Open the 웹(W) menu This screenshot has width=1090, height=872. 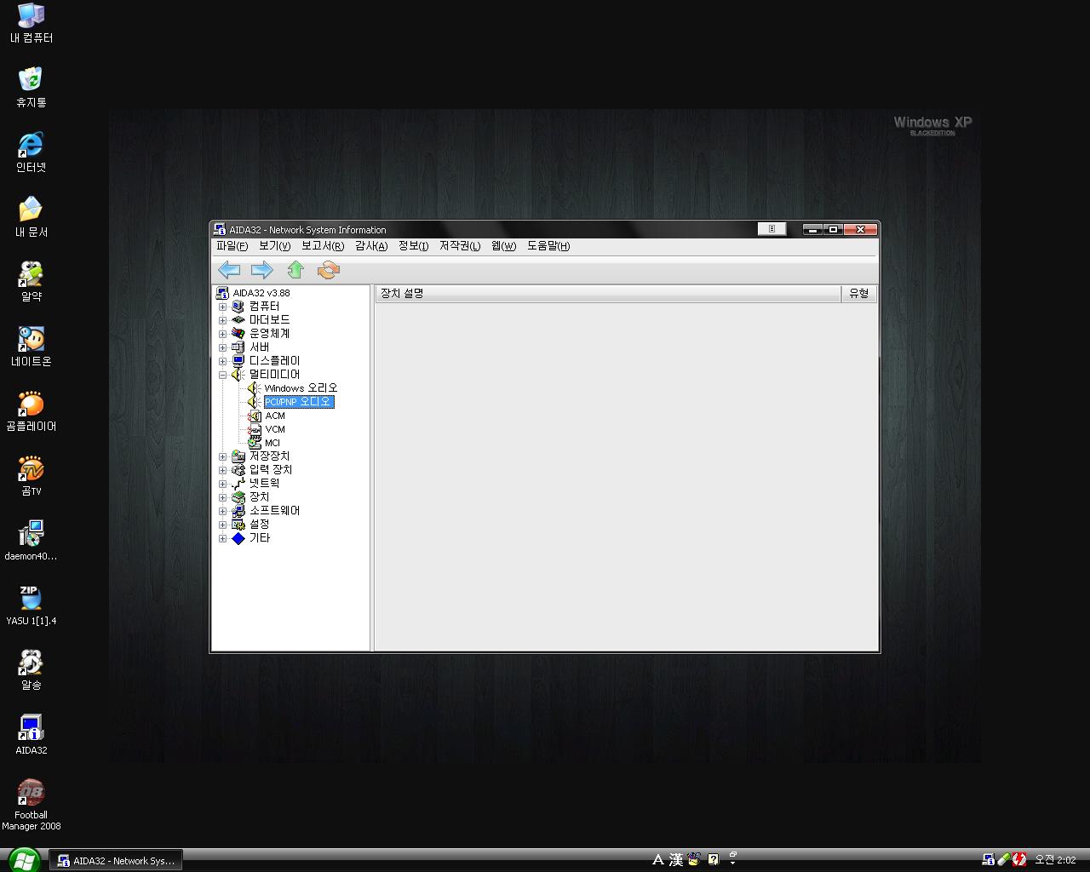point(504,246)
